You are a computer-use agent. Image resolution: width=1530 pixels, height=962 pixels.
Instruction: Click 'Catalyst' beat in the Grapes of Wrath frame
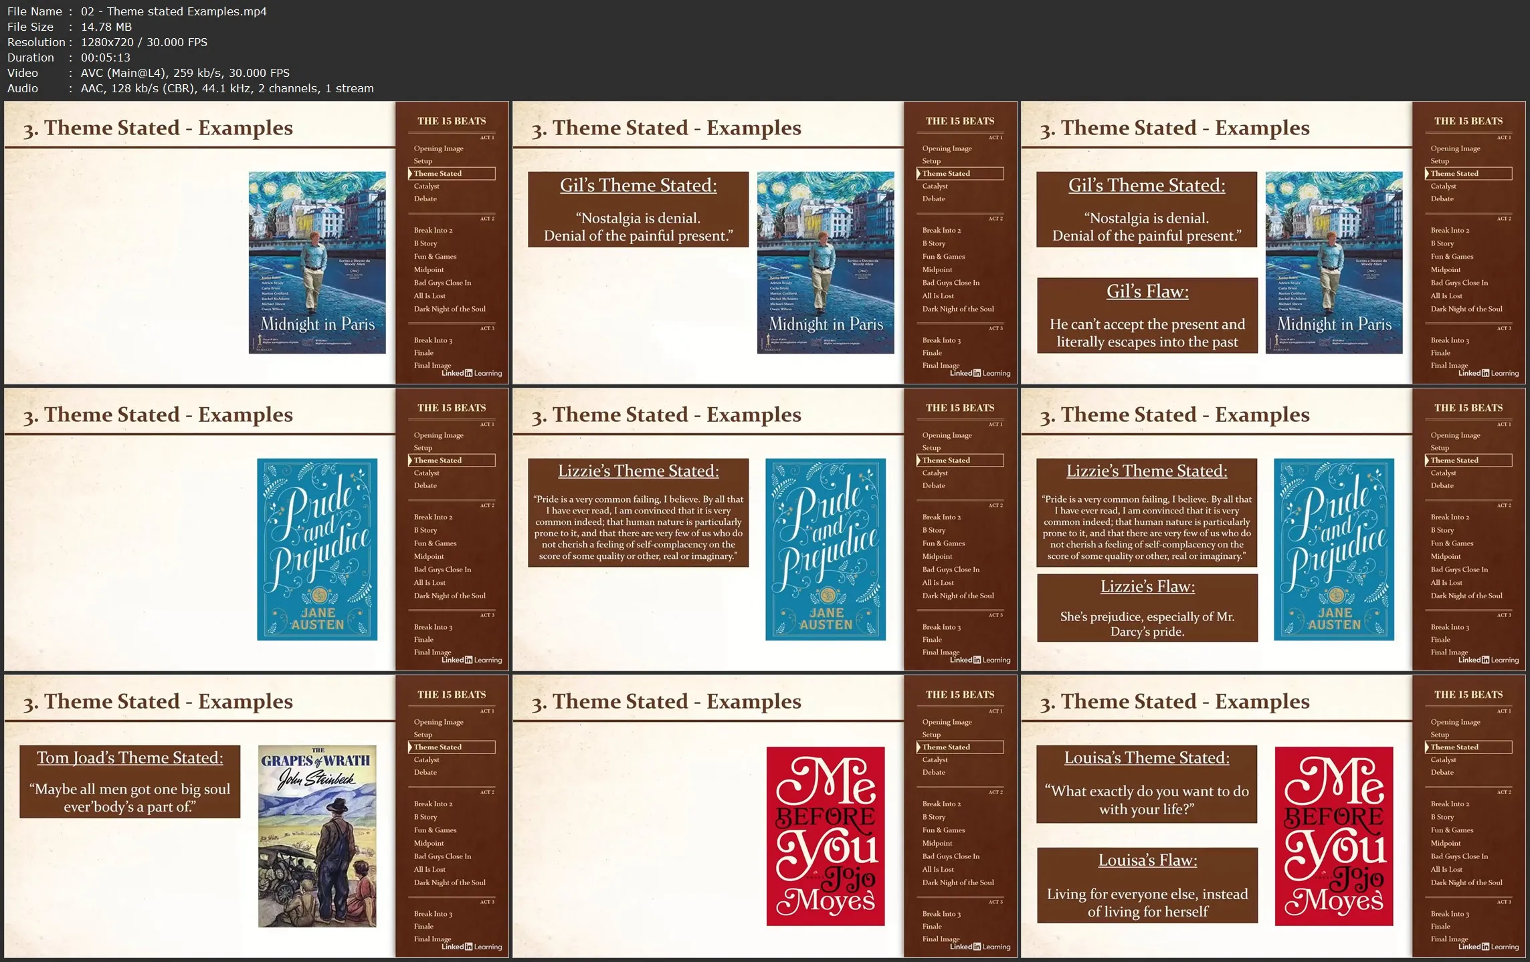(426, 759)
